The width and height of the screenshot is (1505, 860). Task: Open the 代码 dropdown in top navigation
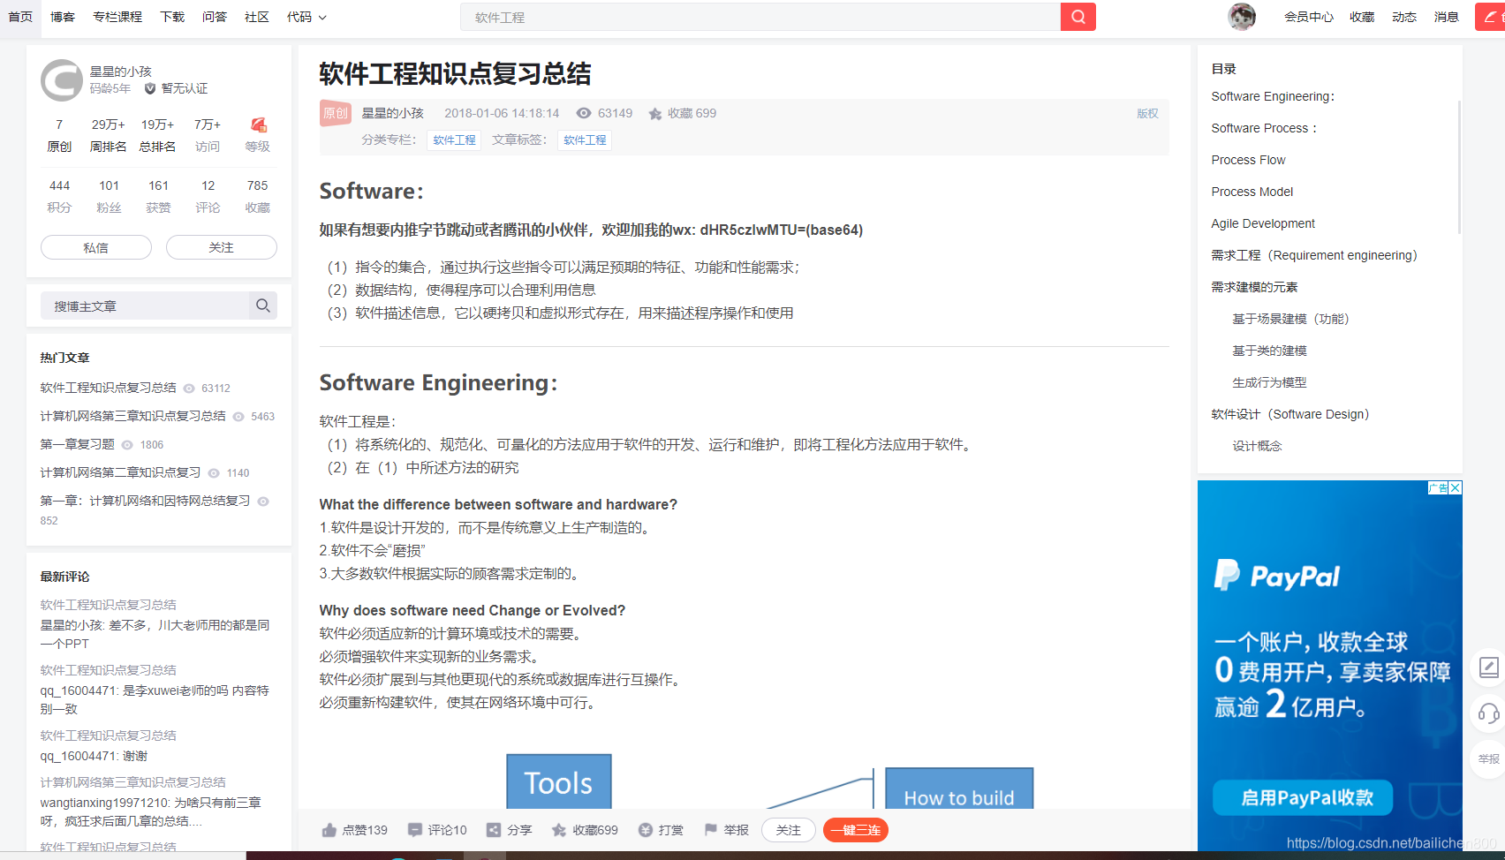(x=306, y=17)
